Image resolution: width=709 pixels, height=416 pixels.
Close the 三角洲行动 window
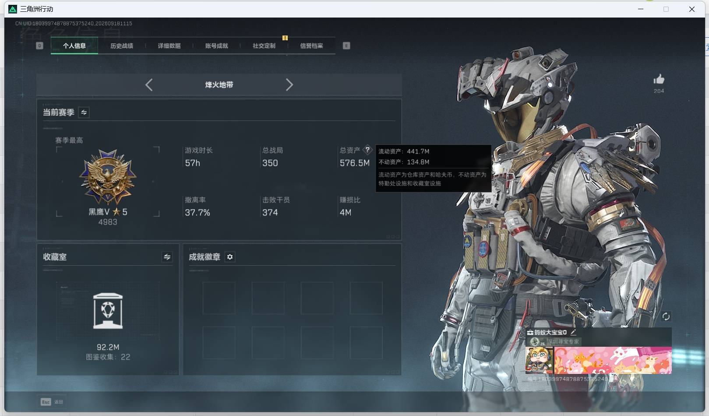click(692, 9)
